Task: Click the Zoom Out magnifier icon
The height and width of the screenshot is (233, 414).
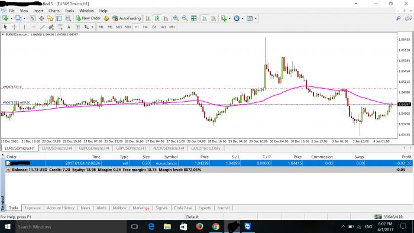Action: (x=185, y=18)
